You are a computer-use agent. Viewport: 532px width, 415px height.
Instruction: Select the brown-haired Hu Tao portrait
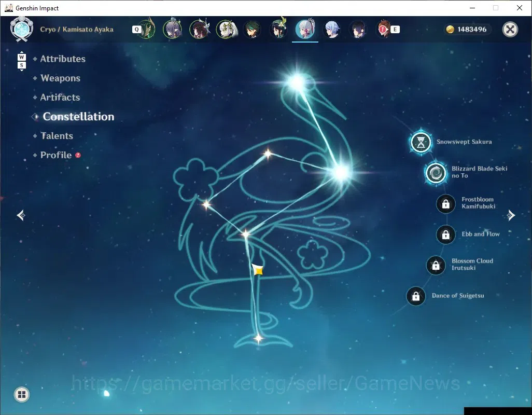[200, 29]
